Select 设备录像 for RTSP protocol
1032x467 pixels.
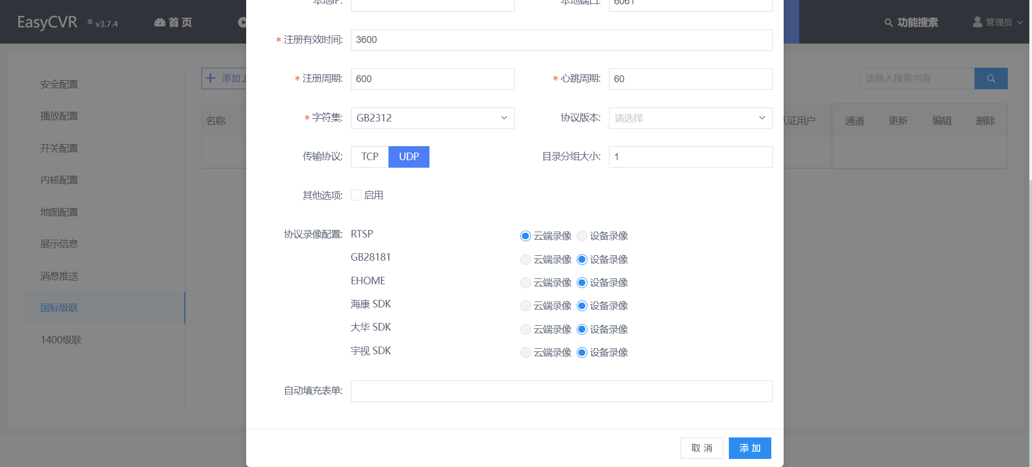point(582,236)
